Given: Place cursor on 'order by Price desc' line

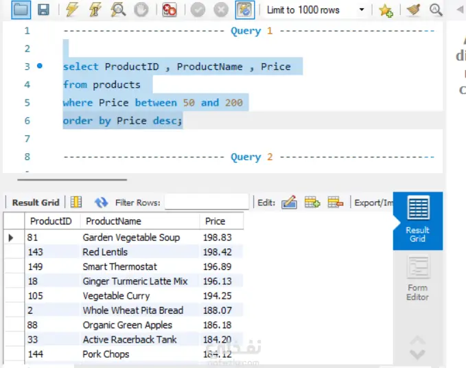Looking at the screenshot, I should click(122, 121).
